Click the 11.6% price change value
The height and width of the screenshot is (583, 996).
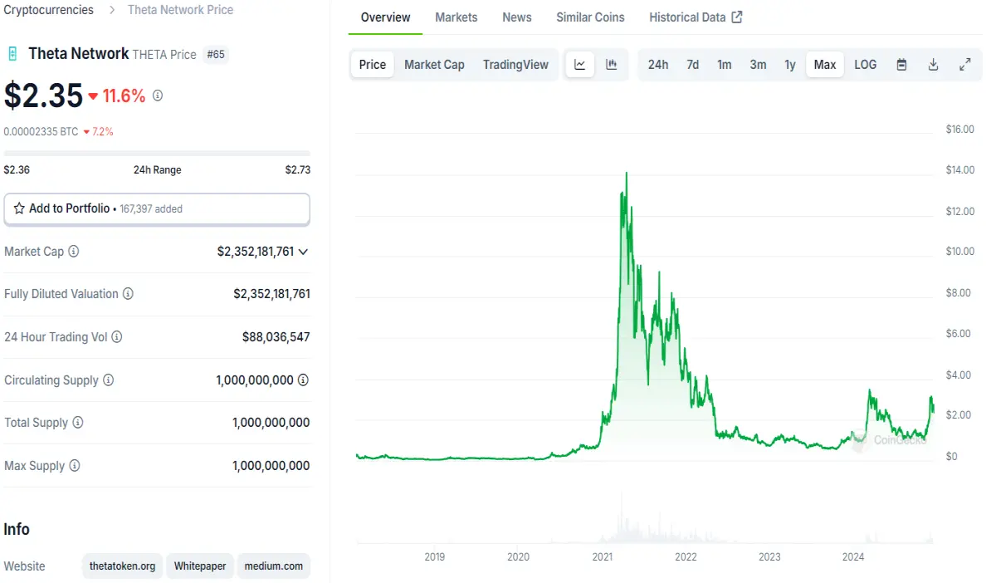[124, 96]
